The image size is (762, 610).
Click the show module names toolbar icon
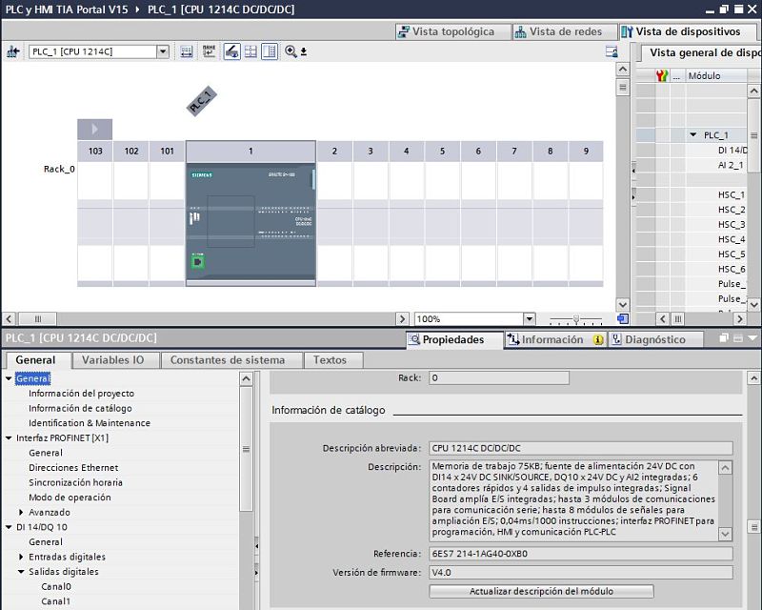pyautogui.click(x=209, y=51)
